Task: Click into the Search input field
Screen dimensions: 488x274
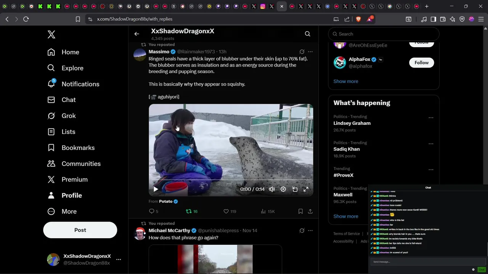Action: pos(384,34)
